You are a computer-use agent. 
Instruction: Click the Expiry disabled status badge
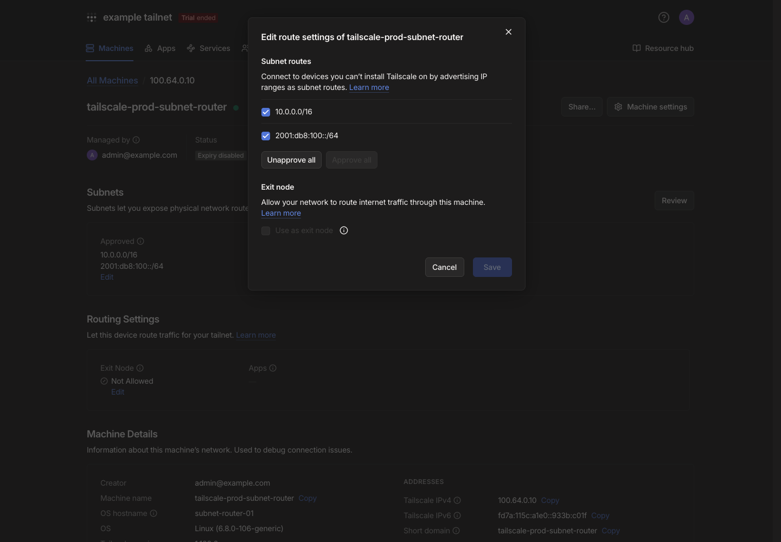pyautogui.click(x=221, y=156)
